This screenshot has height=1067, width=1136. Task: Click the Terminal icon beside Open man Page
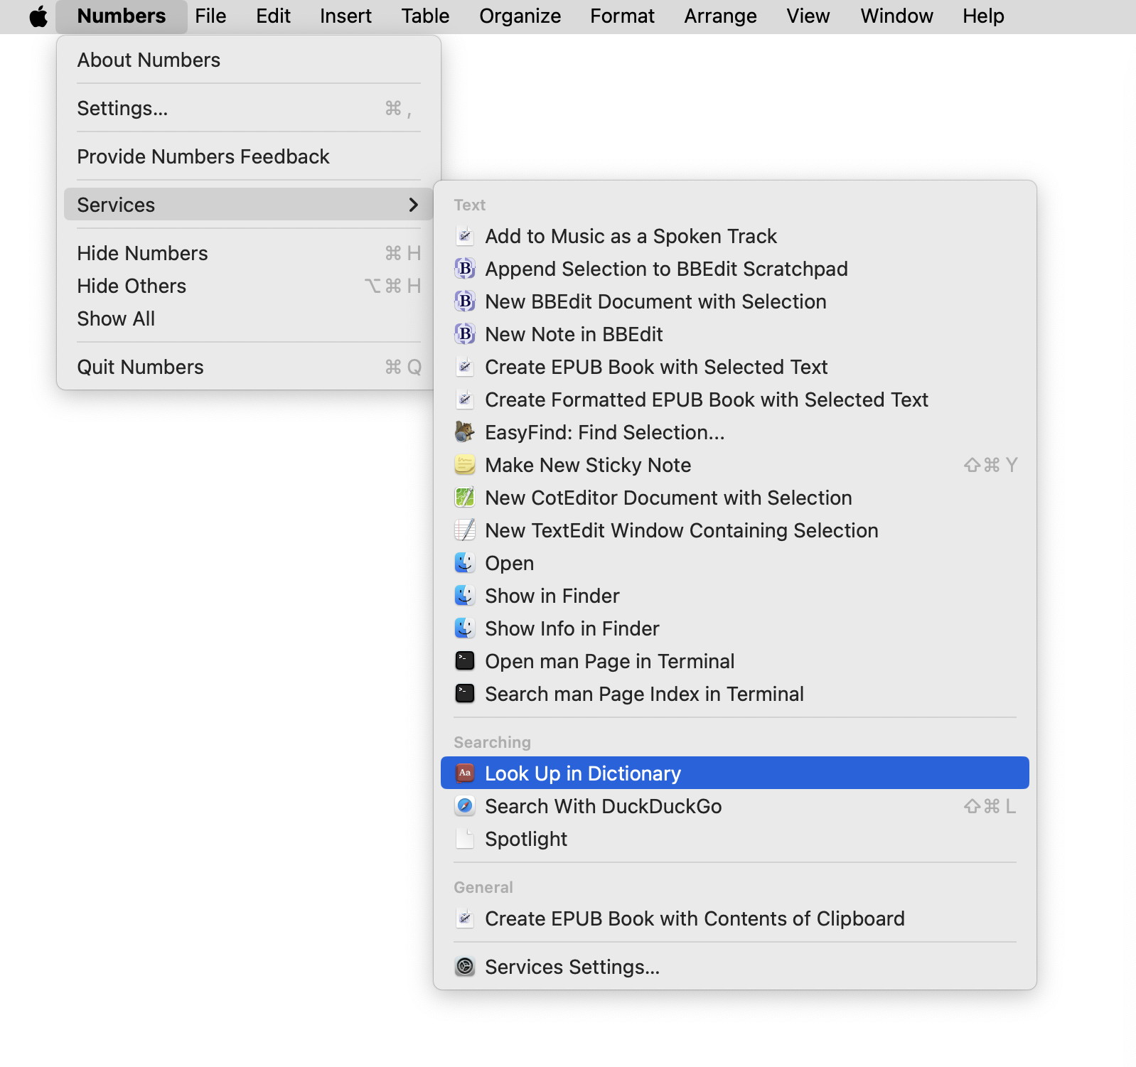coord(465,661)
